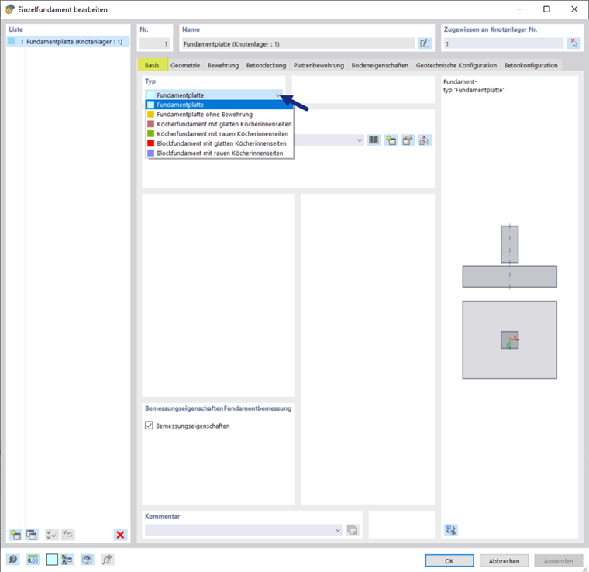
Task: Click the delete material icon
Action: tap(425, 140)
